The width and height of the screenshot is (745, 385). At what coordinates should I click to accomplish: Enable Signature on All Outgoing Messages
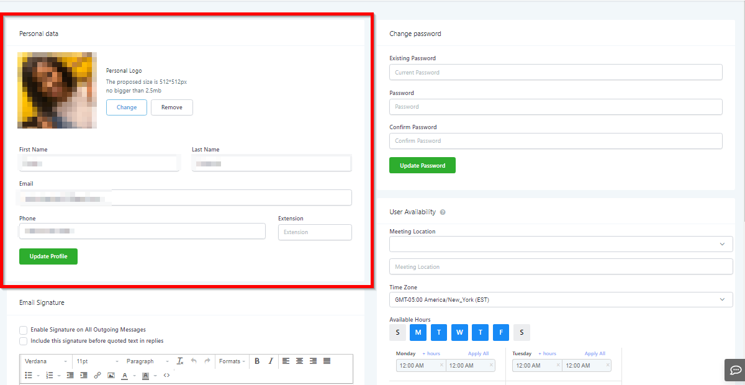24,330
